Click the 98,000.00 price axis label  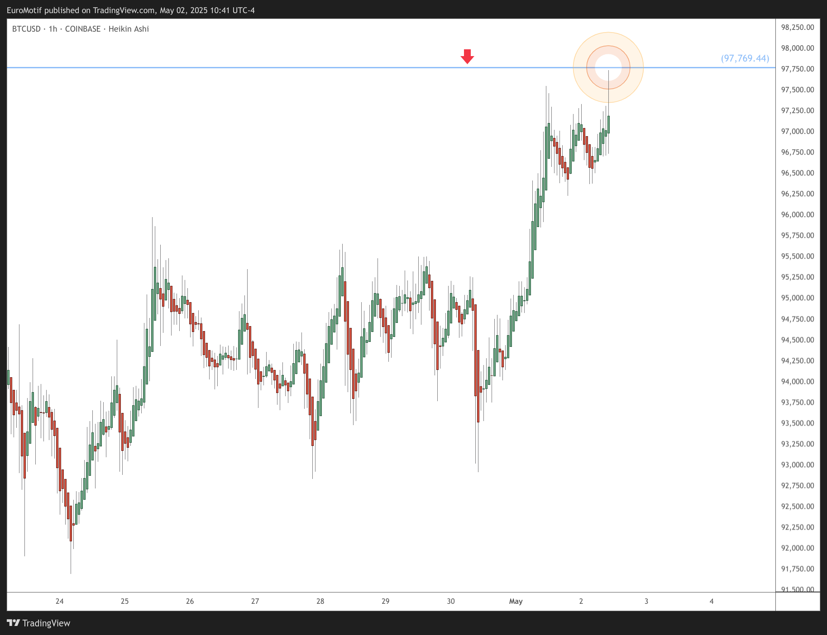798,48
